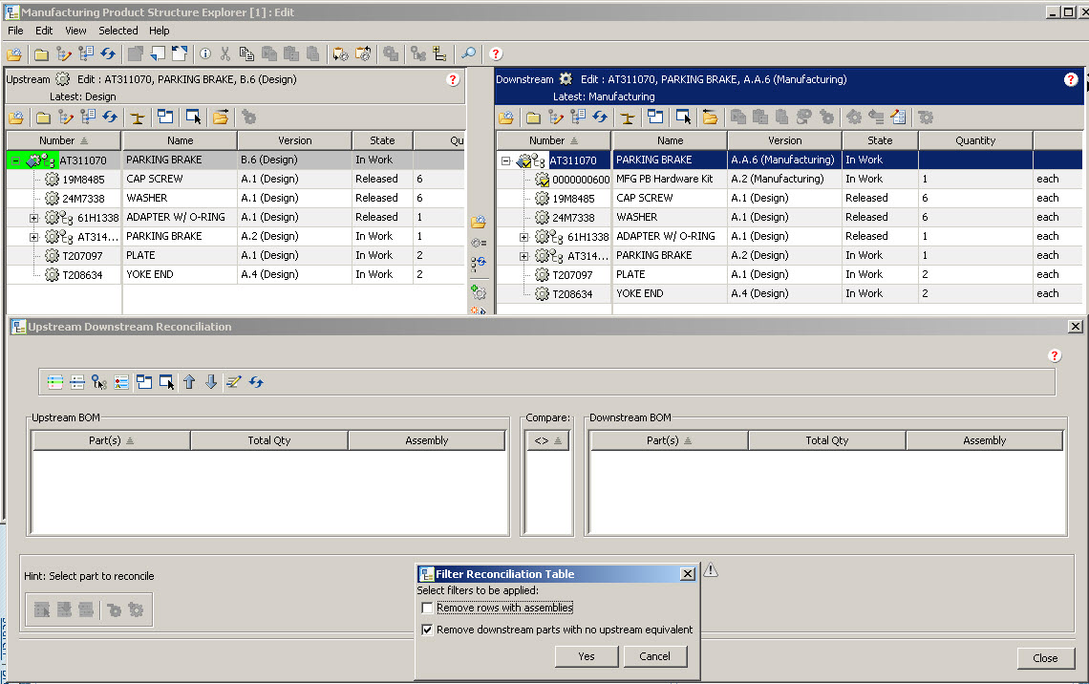Click the open folder icon between the panes
Image resolution: width=1089 pixels, height=684 pixels.
[x=479, y=223]
